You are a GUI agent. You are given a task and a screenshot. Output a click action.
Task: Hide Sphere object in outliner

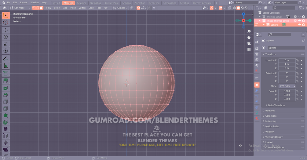coord(299,25)
